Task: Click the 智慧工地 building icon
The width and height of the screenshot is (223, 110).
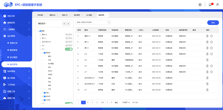Action: (5, 91)
